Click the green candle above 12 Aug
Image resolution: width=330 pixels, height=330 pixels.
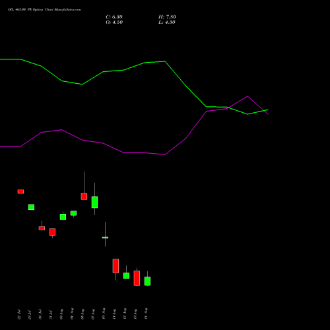126,276
